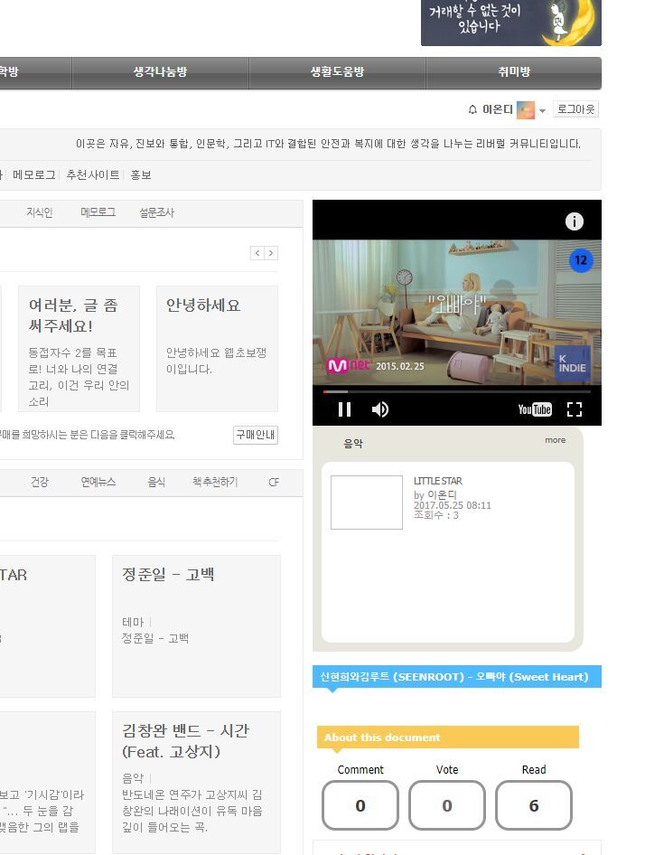Mute the video volume speaker icon
The image size is (645, 855).
coord(380,409)
